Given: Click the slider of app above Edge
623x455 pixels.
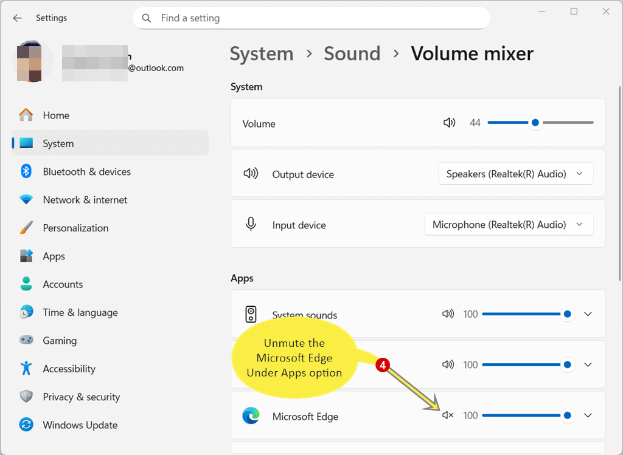Looking at the screenshot, I should tap(527, 364).
